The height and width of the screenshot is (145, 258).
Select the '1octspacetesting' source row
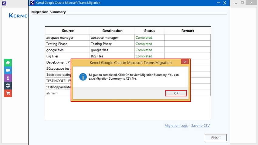(x=58, y=75)
